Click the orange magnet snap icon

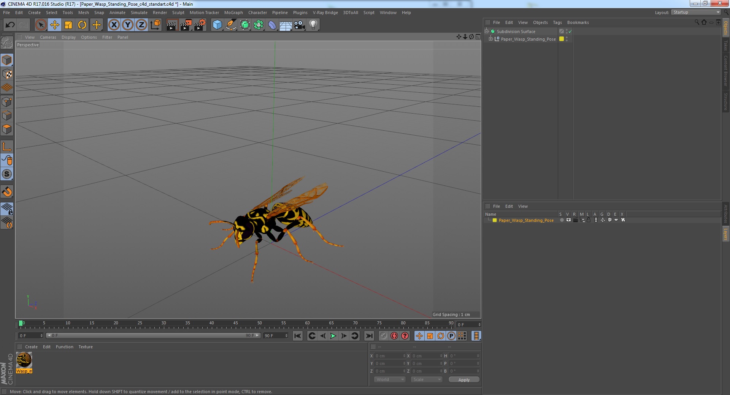tap(7, 192)
